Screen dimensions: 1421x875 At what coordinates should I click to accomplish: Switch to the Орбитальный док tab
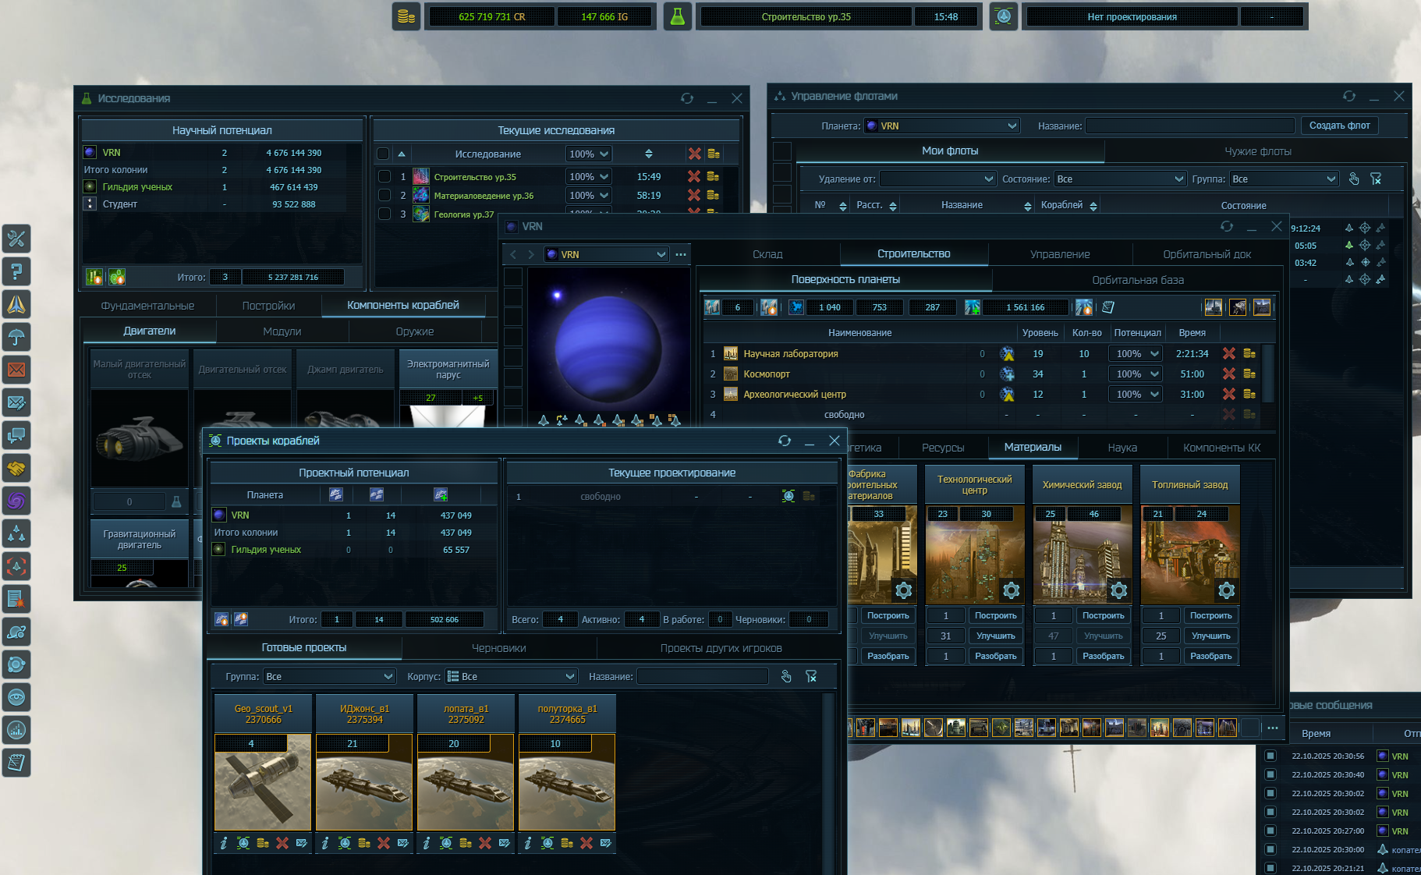(x=1207, y=254)
